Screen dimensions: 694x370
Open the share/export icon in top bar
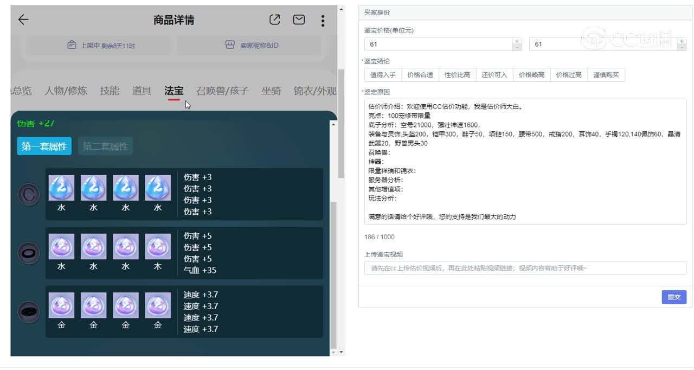[x=274, y=20]
